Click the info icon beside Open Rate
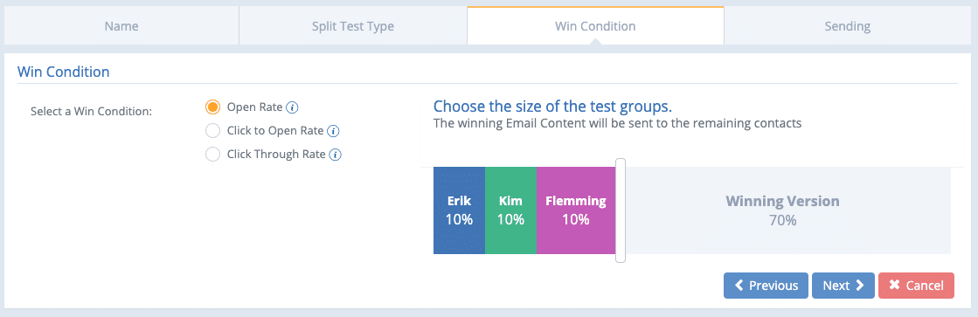The width and height of the screenshot is (978, 317). pyautogui.click(x=292, y=107)
